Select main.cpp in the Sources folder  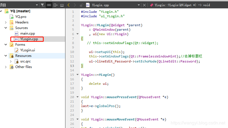[28, 33]
